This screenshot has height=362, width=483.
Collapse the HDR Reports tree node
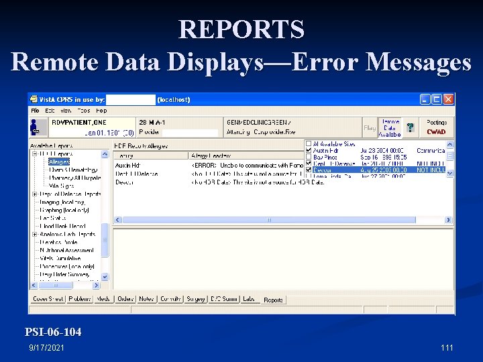pyautogui.click(x=35, y=154)
